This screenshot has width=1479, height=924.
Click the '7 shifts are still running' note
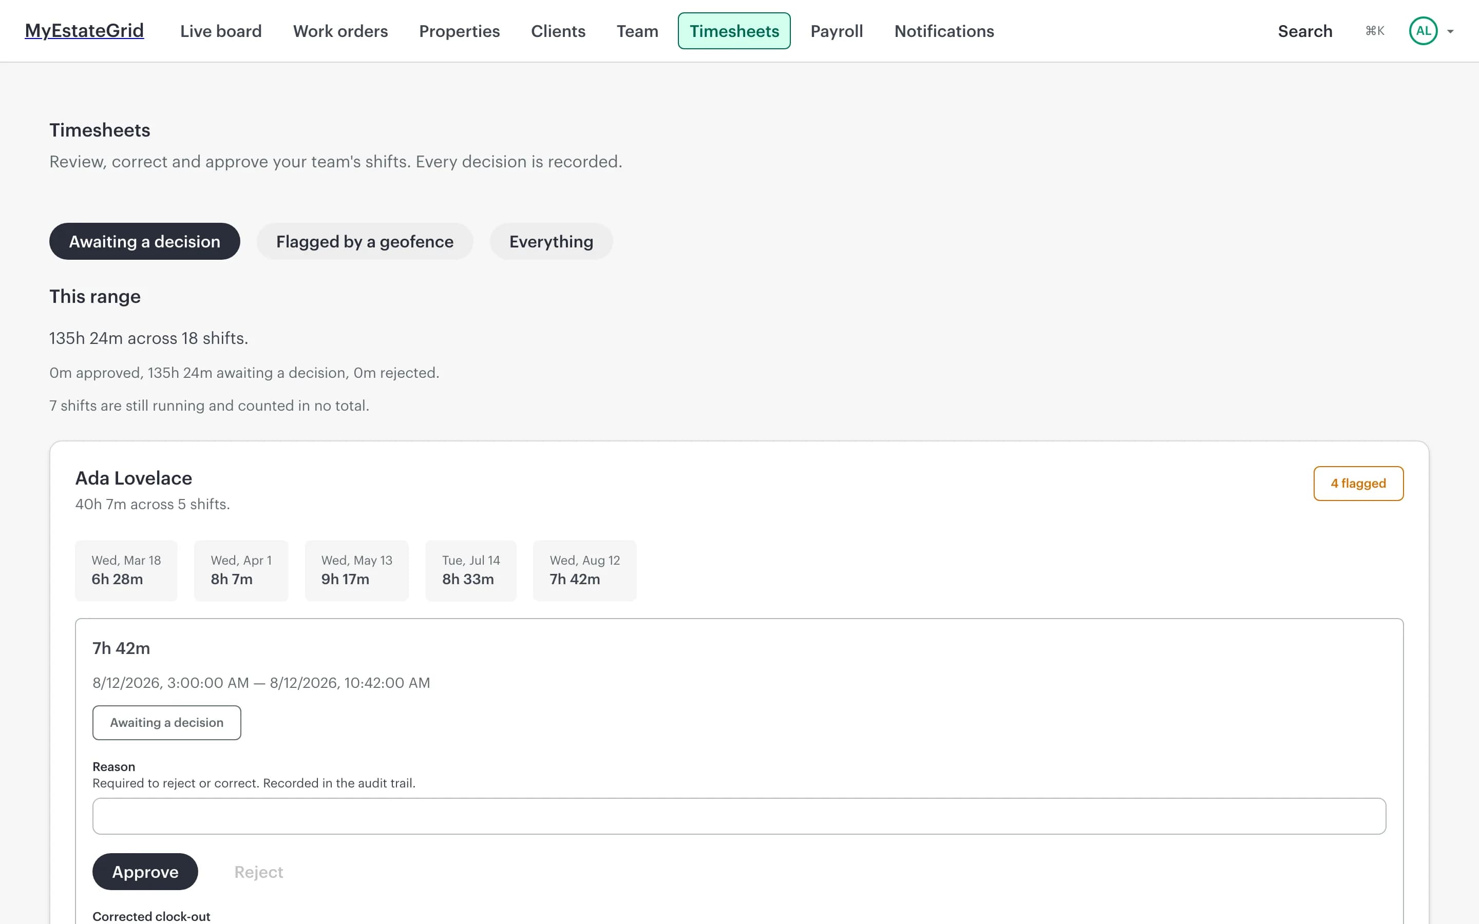click(209, 405)
